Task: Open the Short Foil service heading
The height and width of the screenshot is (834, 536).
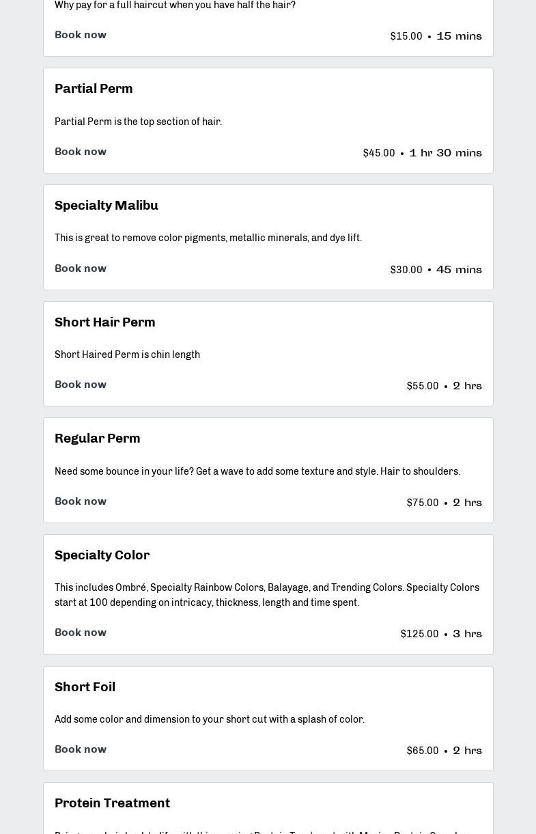Action: pyautogui.click(x=85, y=687)
